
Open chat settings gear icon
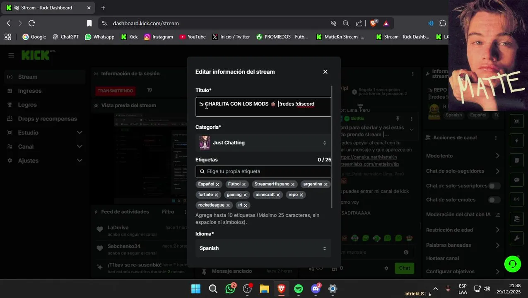pos(386,268)
